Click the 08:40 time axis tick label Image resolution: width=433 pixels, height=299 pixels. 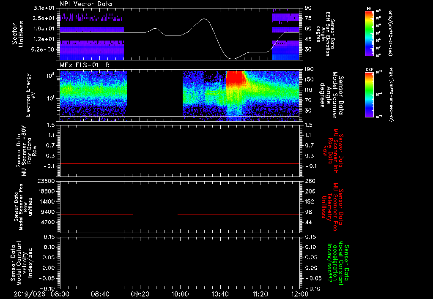click(x=100, y=294)
